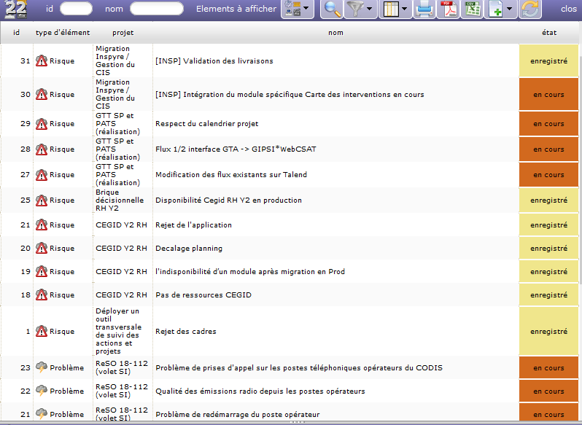Export the list as CSV
The height and width of the screenshot is (425, 582).
pyautogui.click(x=473, y=9)
